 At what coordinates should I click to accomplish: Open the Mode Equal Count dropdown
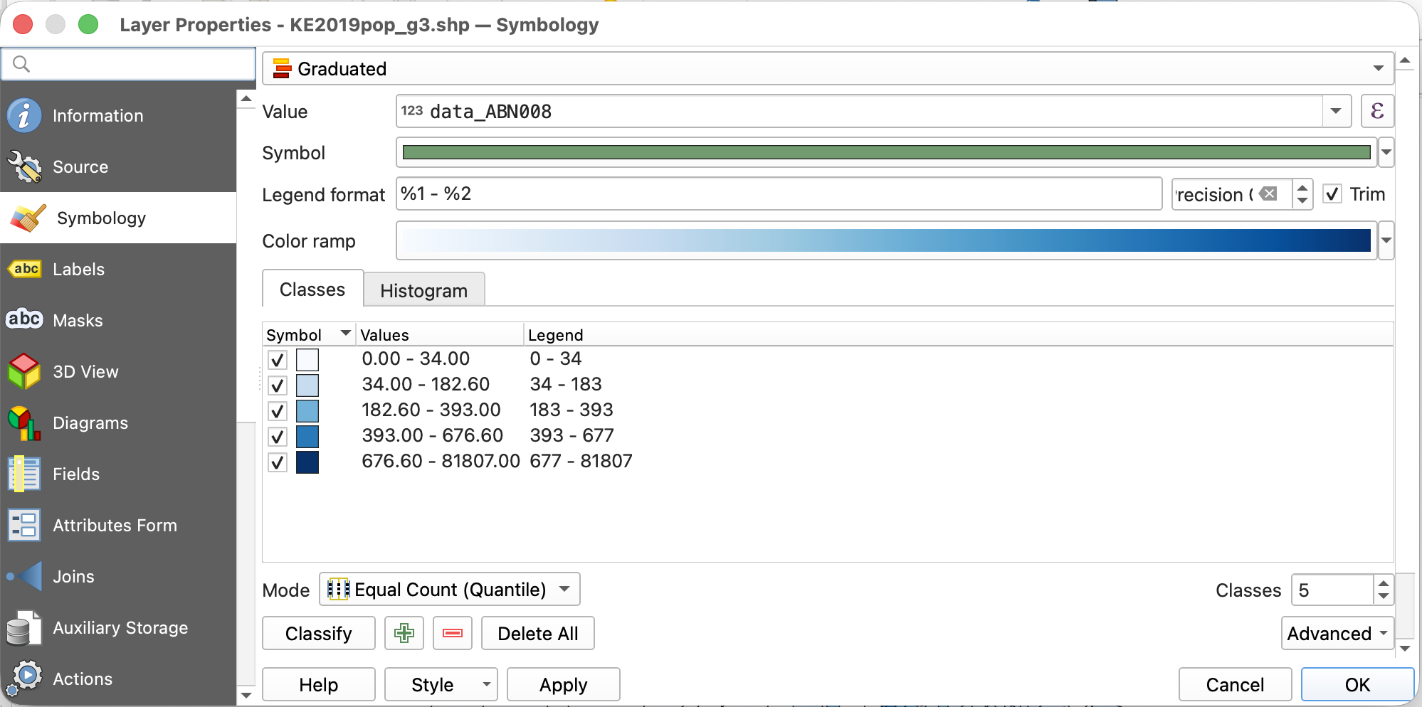(x=450, y=589)
